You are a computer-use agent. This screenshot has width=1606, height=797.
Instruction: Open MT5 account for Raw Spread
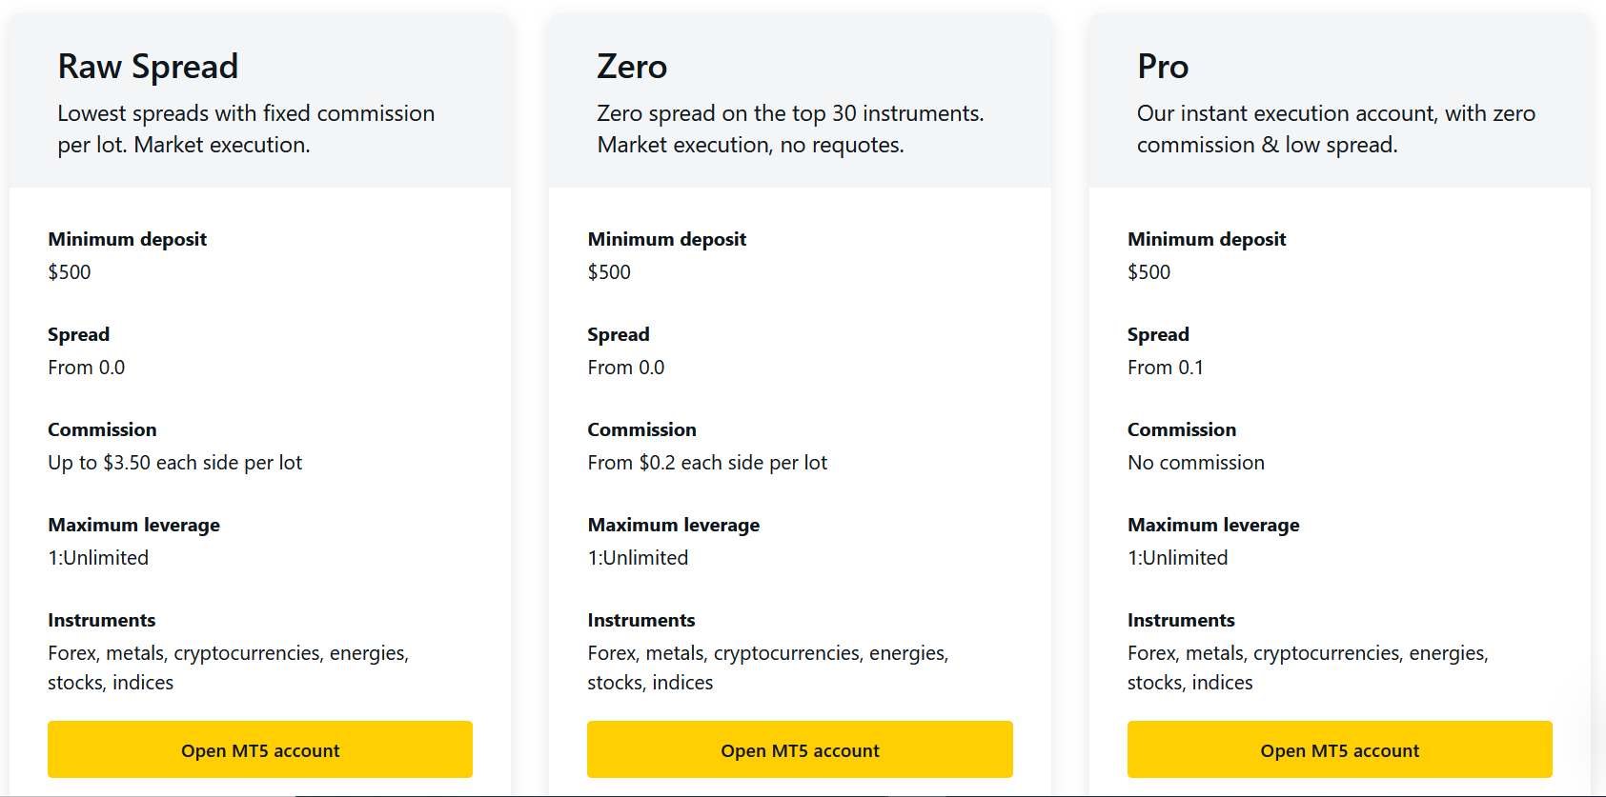coord(260,749)
